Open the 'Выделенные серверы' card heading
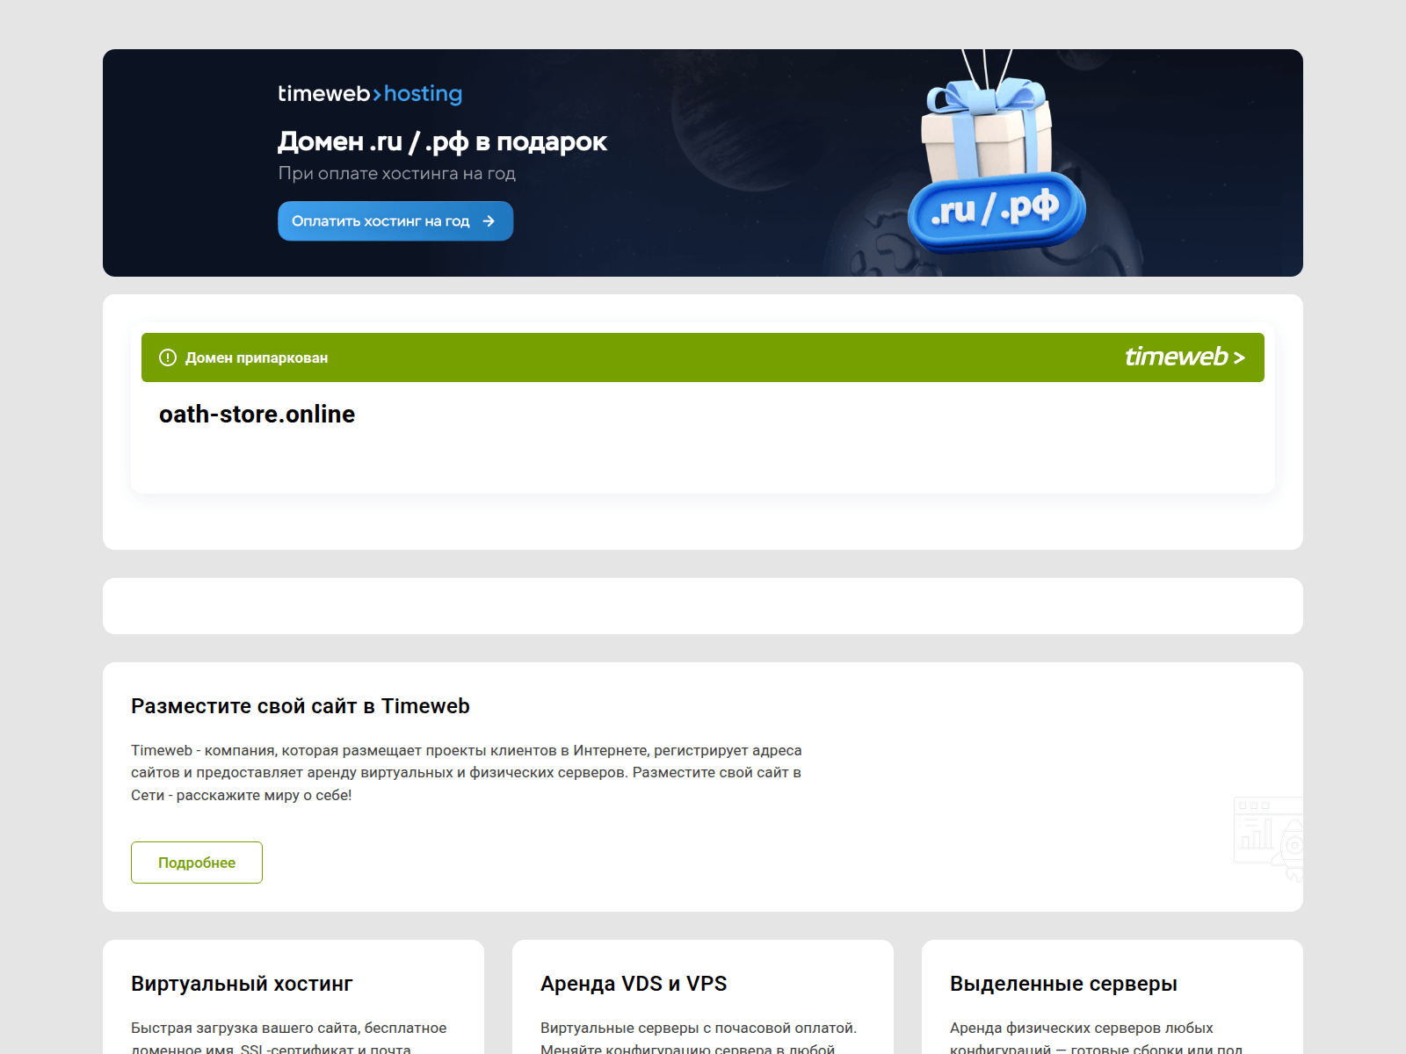The width and height of the screenshot is (1406, 1054). [x=1063, y=984]
